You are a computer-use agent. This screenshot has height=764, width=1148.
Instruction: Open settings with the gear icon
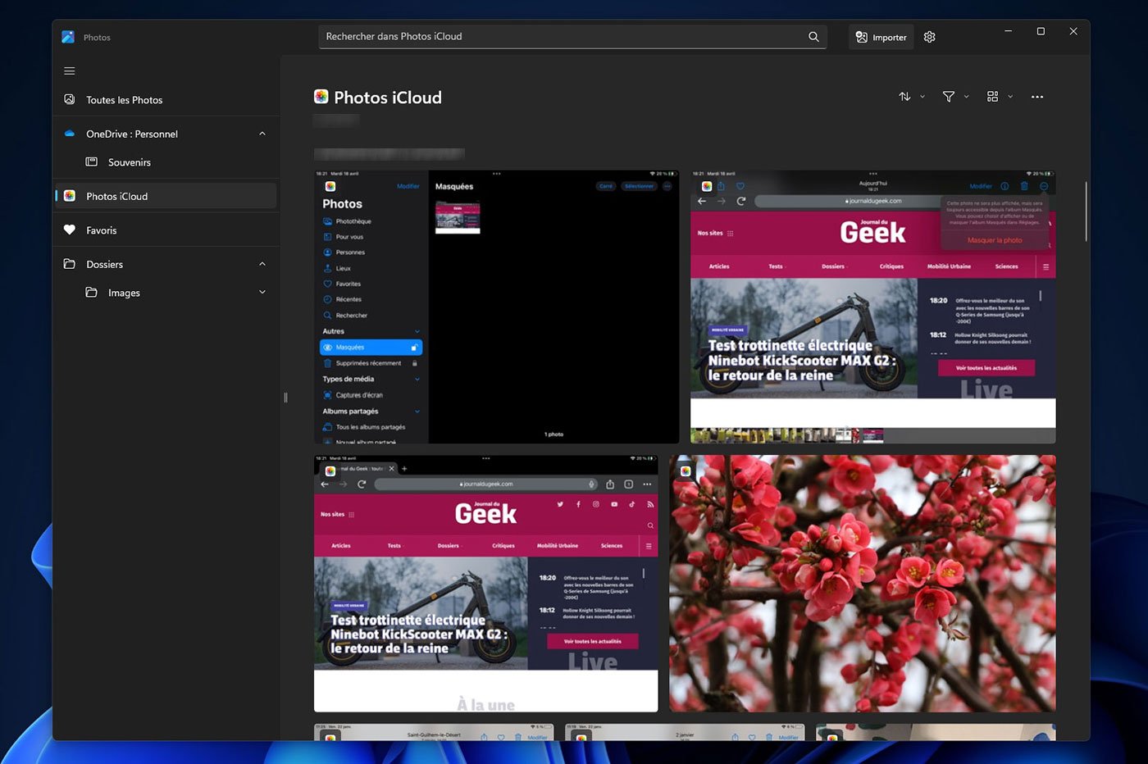coord(929,37)
